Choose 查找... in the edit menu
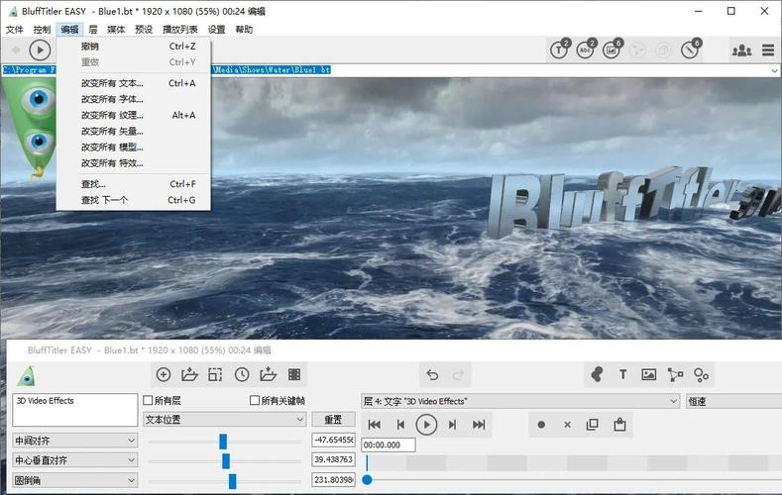 tap(134, 184)
